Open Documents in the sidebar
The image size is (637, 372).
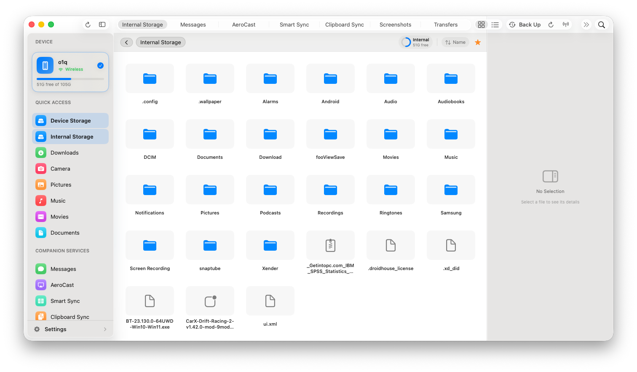pyautogui.click(x=70, y=233)
